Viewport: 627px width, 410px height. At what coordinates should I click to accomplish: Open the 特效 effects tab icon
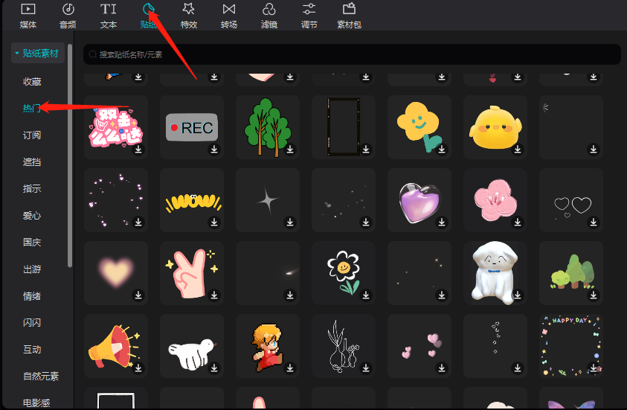click(x=189, y=10)
